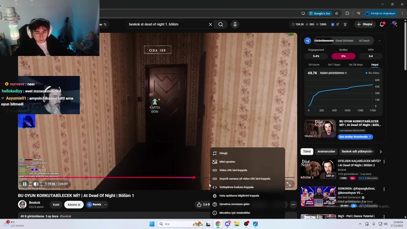
Task: Expand the Remix dropdown arrow
Action: tap(105, 205)
